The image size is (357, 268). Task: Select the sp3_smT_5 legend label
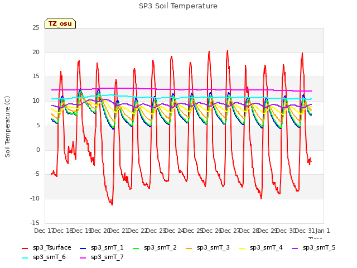[x=319, y=248]
